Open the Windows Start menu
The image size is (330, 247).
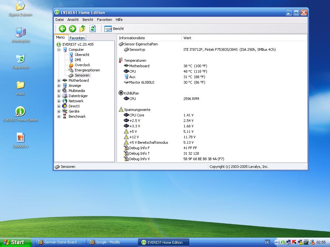(x=15, y=242)
